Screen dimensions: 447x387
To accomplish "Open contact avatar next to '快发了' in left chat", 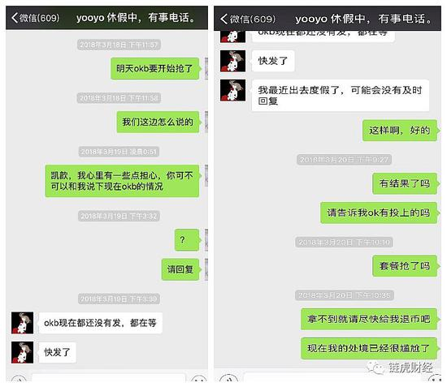I will tap(22, 352).
